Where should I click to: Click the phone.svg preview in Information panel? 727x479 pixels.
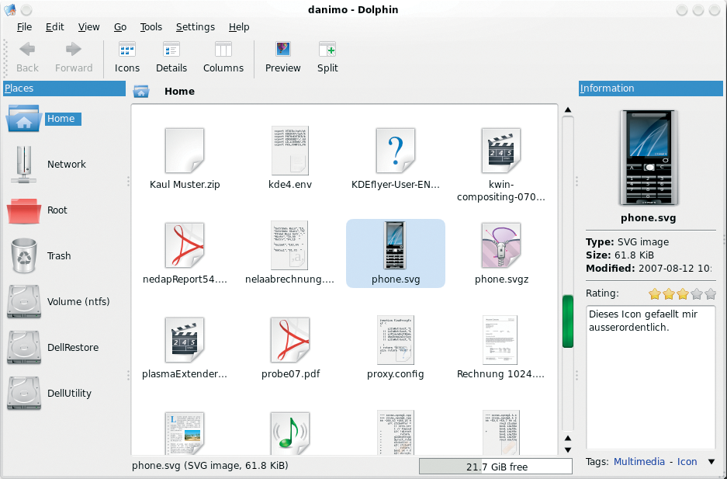[649, 158]
